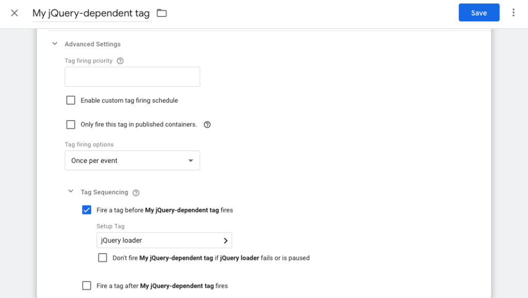This screenshot has width=528, height=298.
Task: Check fire a tag after My jQuery-dependent tag
Action: tap(87, 285)
